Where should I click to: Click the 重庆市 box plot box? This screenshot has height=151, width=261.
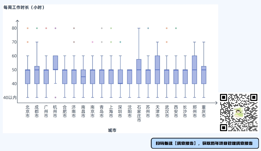click(204, 75)
